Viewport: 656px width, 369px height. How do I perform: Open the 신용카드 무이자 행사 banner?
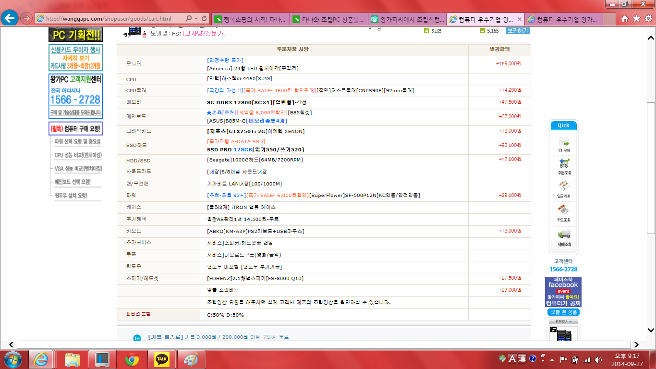pos(75,58)
